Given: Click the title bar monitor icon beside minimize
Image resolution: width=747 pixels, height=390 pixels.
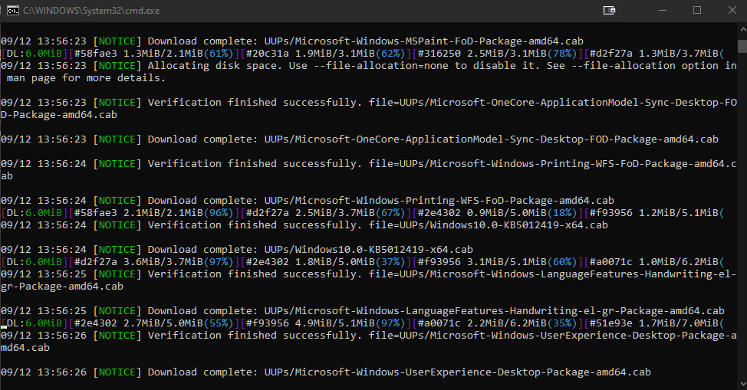Looking at the screenshot, I should point(609,11).
